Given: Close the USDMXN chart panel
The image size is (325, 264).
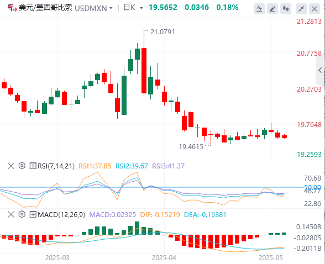Looking at the screenshot, I should pos(314,9).
